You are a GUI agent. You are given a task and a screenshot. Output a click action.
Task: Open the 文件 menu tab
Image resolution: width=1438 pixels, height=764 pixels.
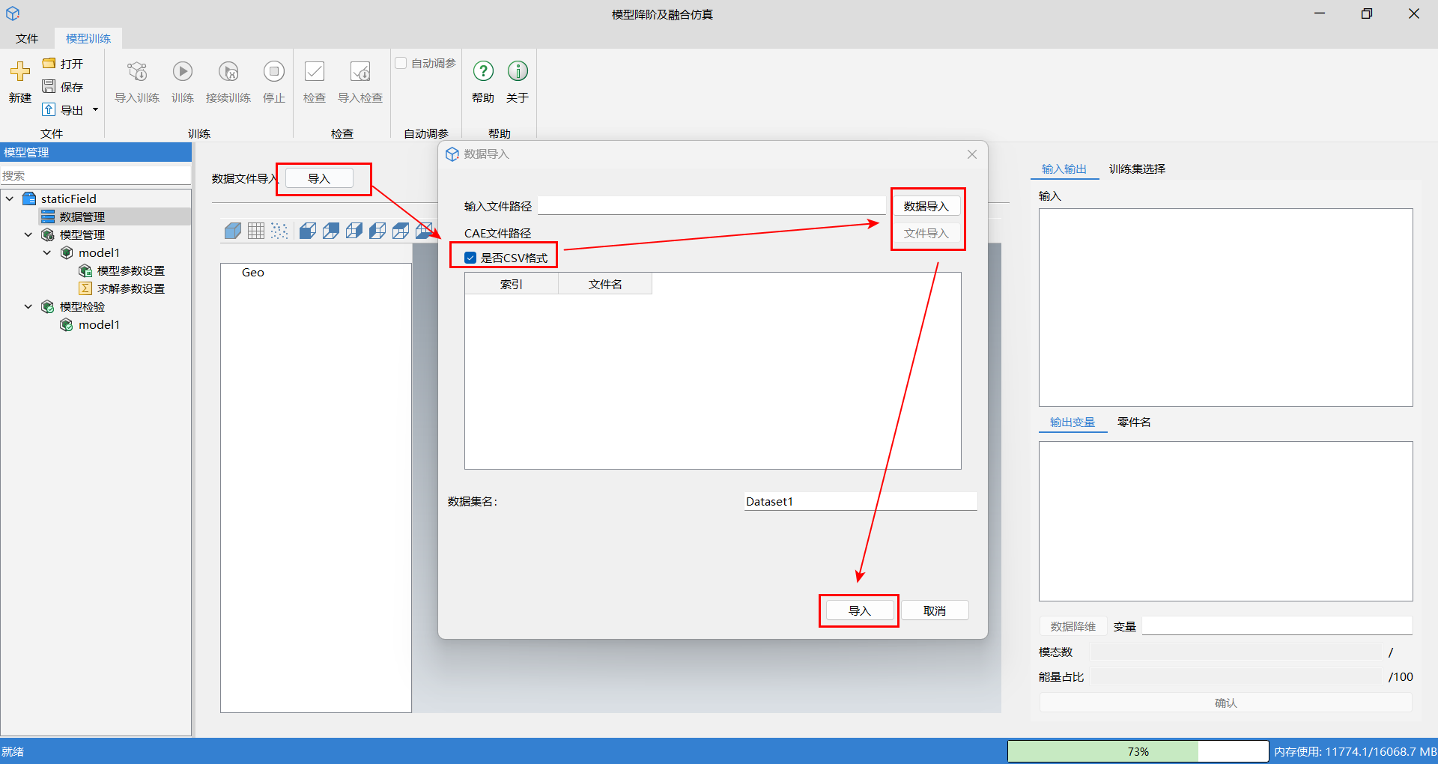[x=27, y=38]
